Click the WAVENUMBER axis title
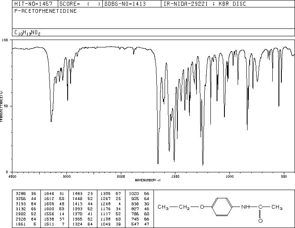This screenshot has height=228, width=295. point(148,180)
